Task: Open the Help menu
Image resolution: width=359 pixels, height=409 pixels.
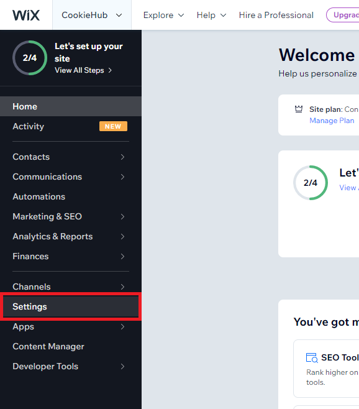Action: 211,15
